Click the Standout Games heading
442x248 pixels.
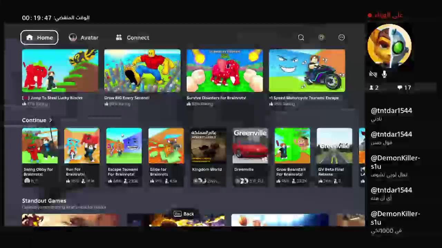[44, 201]
